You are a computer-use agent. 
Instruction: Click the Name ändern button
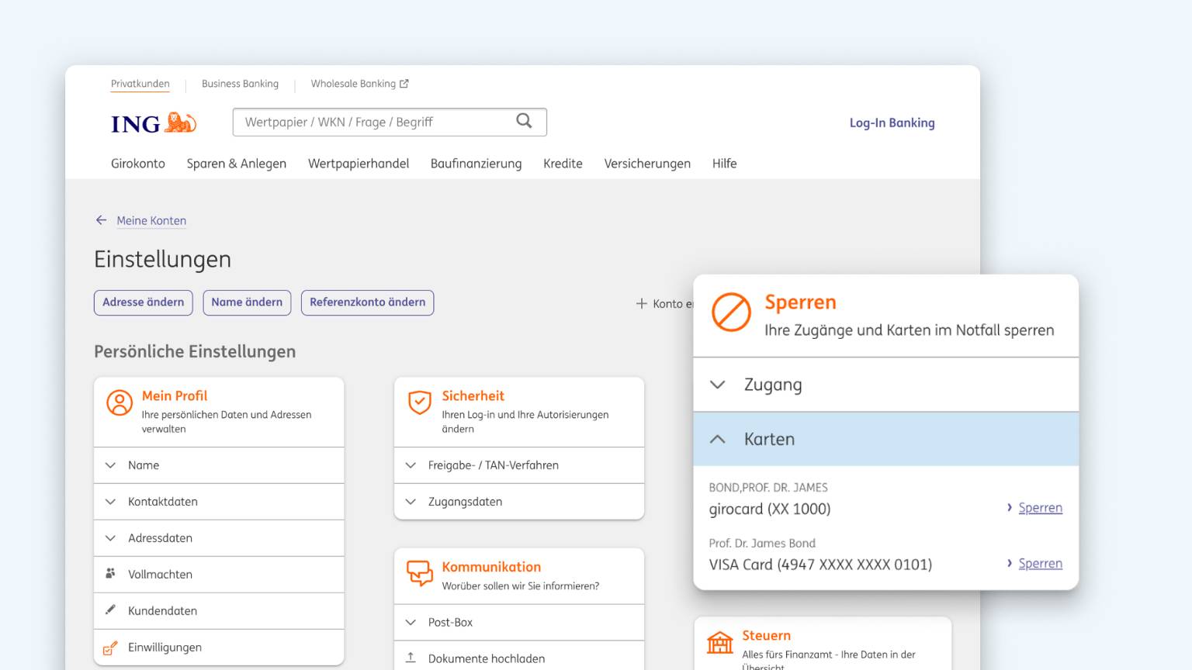(x=247, y=302)
